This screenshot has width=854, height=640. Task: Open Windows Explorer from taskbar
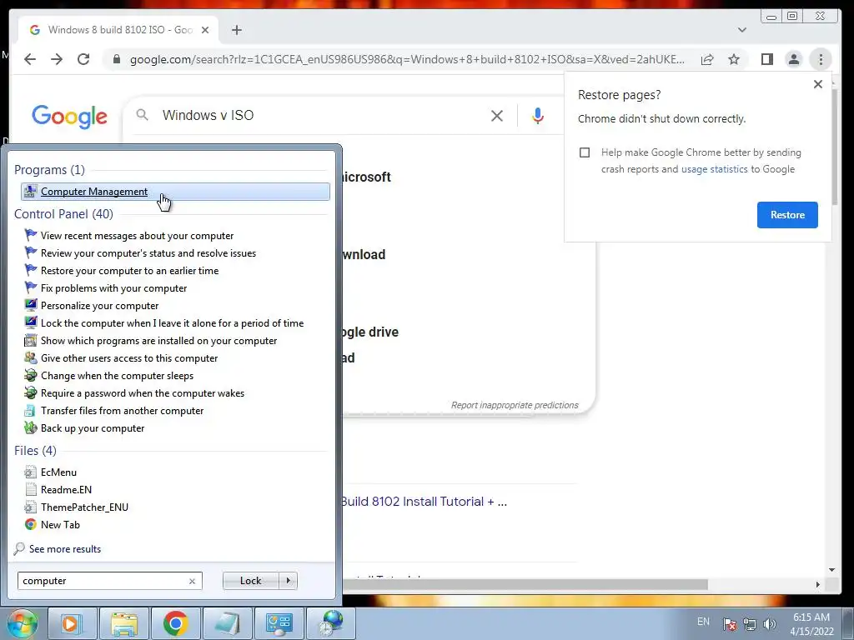123,623
